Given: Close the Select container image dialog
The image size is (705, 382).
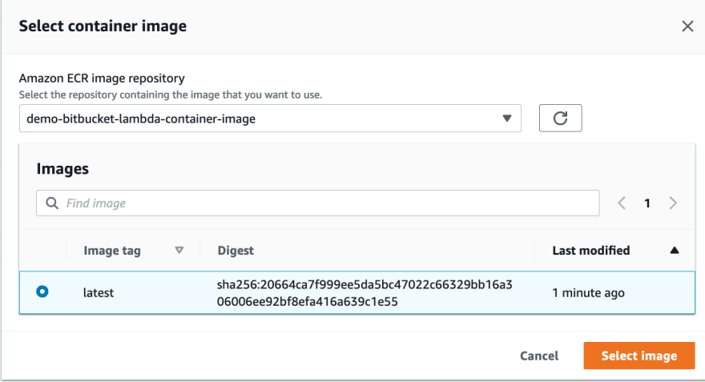Looking at the screenshot, I should click(x=687, y=26).
